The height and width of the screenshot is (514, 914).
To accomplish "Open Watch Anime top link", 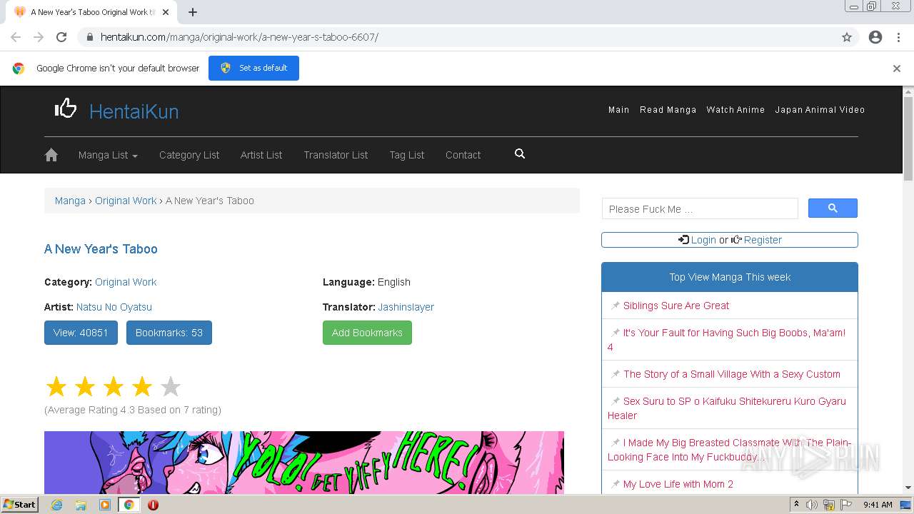I will click(735, 110).
